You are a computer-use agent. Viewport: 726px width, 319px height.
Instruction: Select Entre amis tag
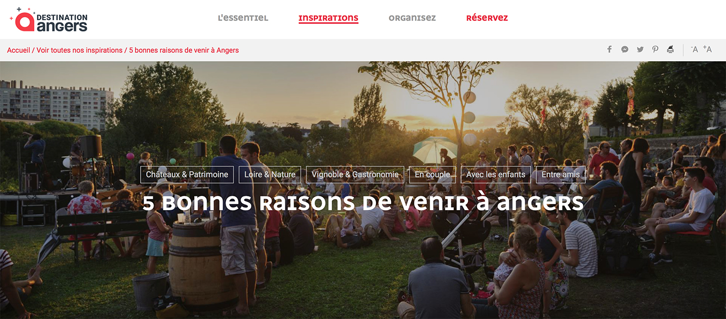(561, 175)
